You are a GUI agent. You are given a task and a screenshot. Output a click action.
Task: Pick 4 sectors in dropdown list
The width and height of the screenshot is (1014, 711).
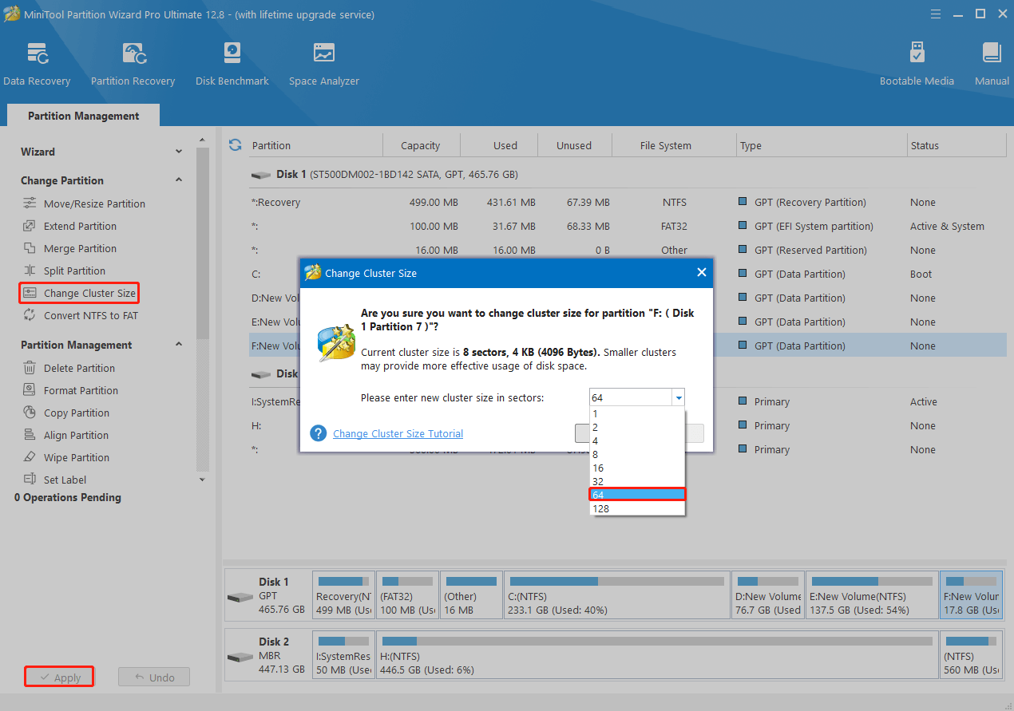tap(637, 440)
